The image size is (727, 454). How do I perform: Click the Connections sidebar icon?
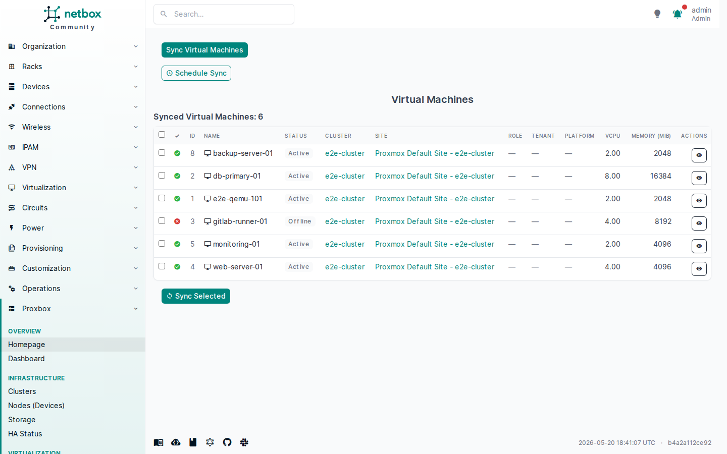pos(12,107)
